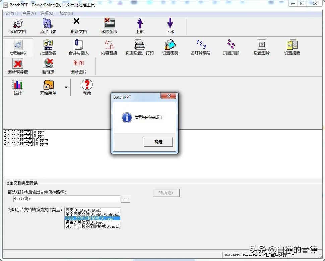Viewport: 325px width, 261px height.
Task: Click the BatchPPT title bar app icon
Action: (6, 5)
